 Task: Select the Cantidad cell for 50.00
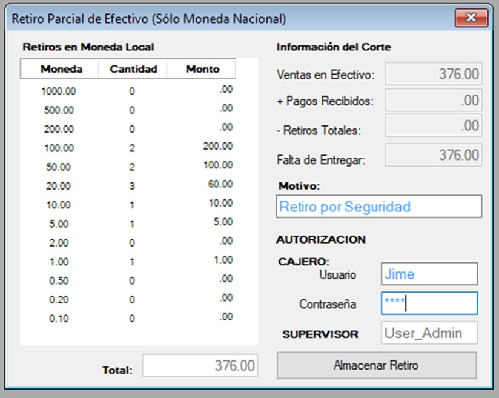(132, 167)
